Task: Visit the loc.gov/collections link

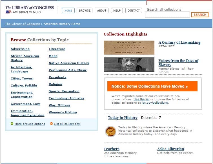Action: point(155,103)
